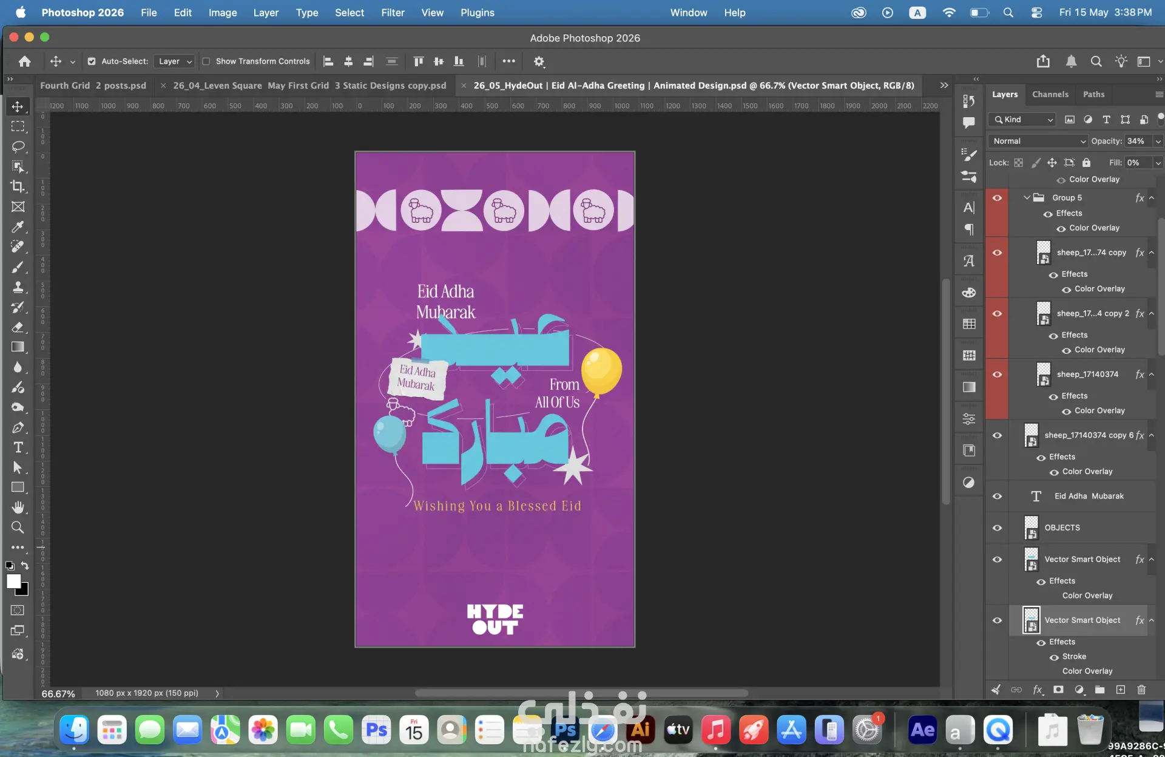Select the Lasso tool
The width and height of the screenshot is (1165, 757).
pos(18,146)
